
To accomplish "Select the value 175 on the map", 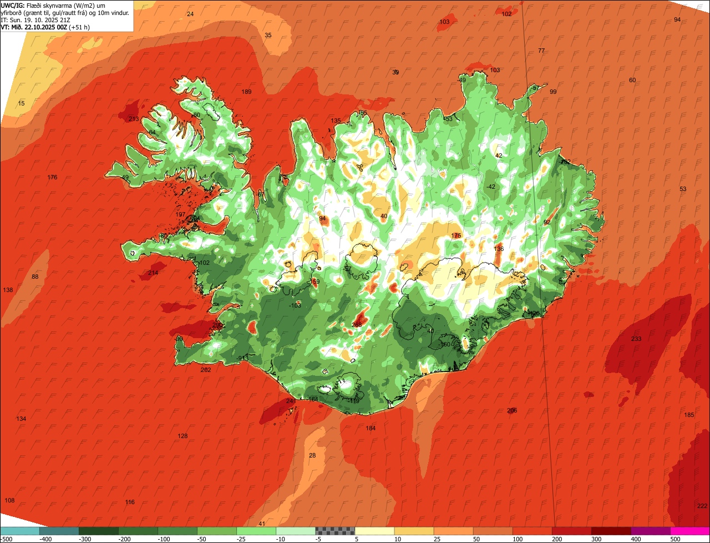I will pos(456,235).
